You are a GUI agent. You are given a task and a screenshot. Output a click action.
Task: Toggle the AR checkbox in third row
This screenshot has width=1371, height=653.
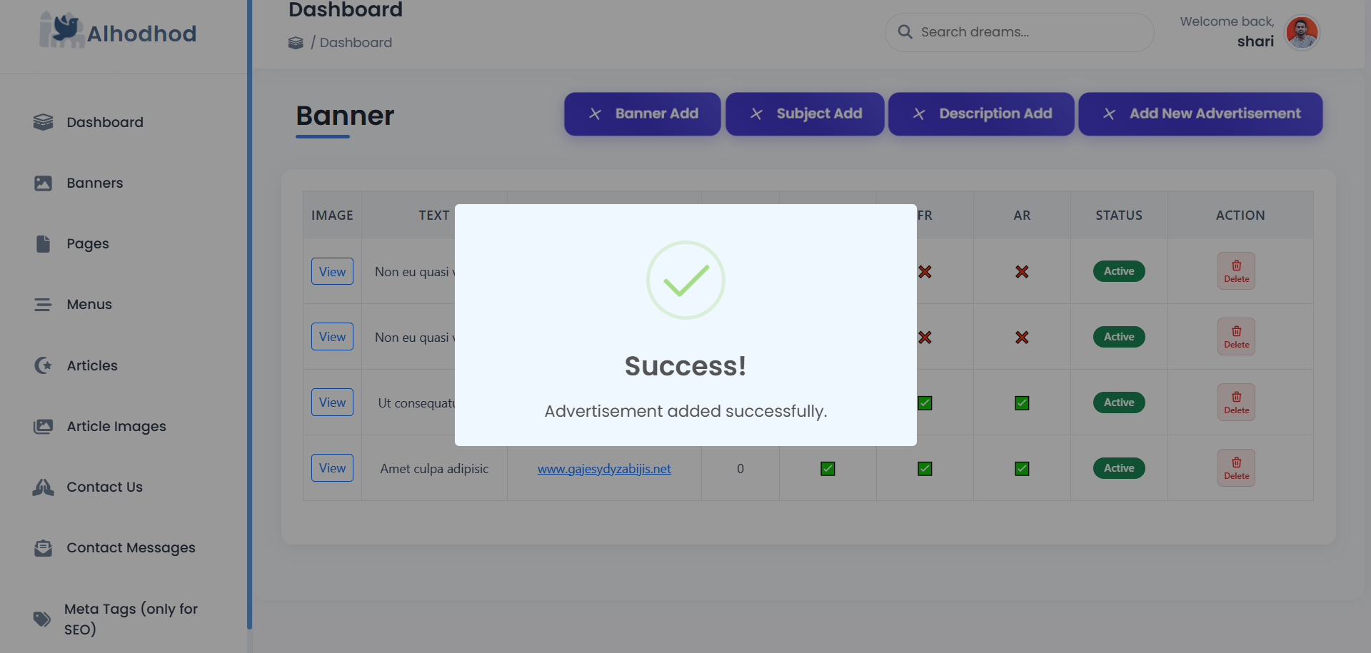(x=1022, y=403)
